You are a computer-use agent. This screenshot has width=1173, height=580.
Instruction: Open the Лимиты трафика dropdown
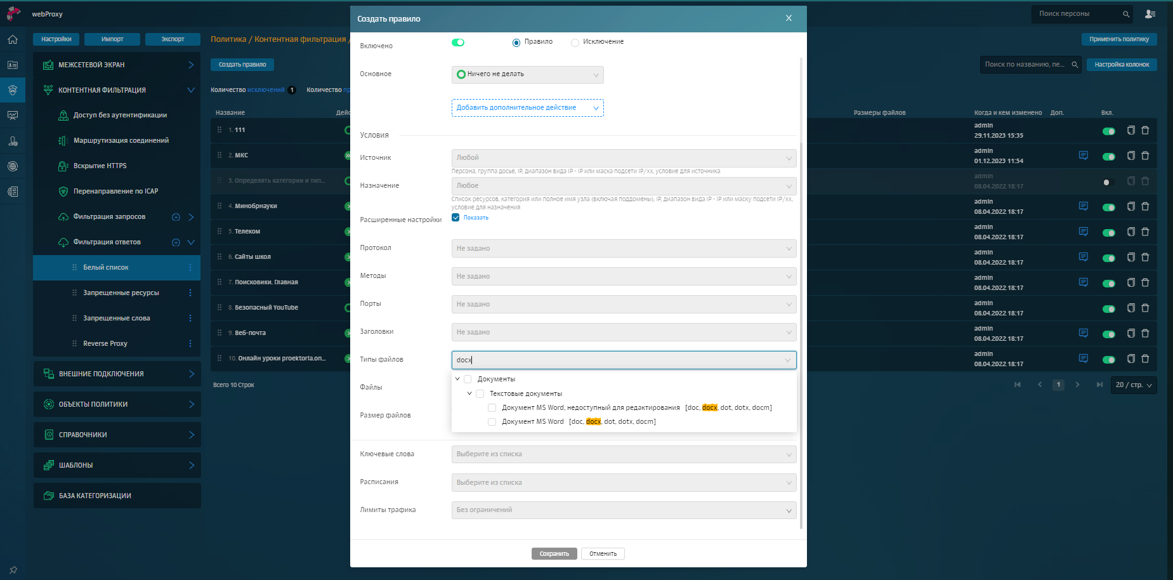coord(624,510)
